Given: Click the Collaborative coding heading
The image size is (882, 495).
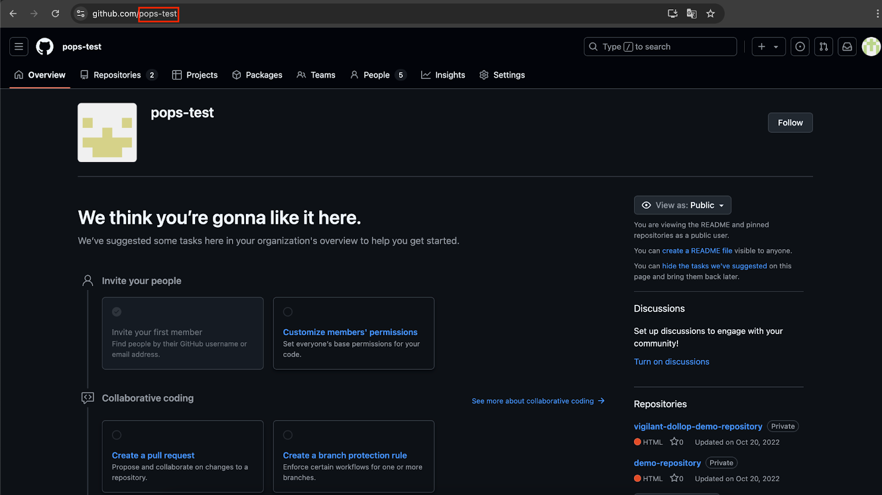Looking at the screenshot, I should 148,398.
